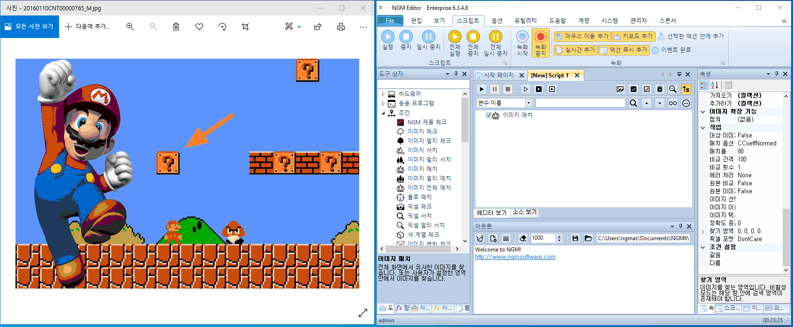The image size is (793, 327).
Task: Open the edit dropdown arrow in Photos toolbar
Action: click(299, 27)
